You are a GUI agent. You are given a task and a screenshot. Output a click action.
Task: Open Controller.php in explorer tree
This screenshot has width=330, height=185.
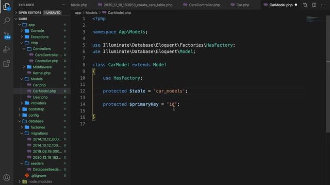click(46, 61)
